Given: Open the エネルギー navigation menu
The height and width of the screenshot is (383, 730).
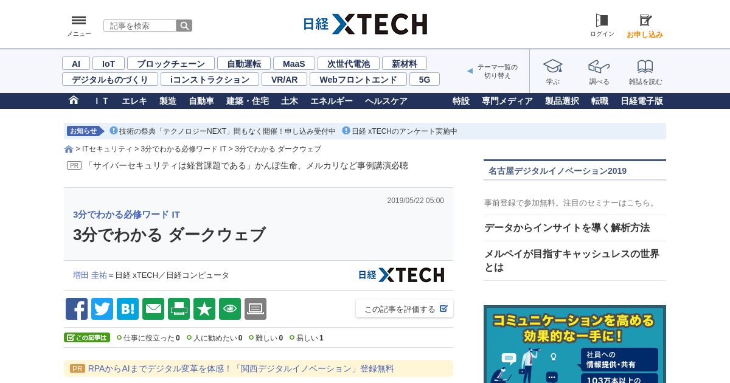Looking at the screenshot, I should tap(332, 101).
